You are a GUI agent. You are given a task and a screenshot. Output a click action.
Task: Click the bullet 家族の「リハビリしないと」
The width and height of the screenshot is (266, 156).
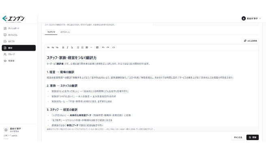click(84, 96)
